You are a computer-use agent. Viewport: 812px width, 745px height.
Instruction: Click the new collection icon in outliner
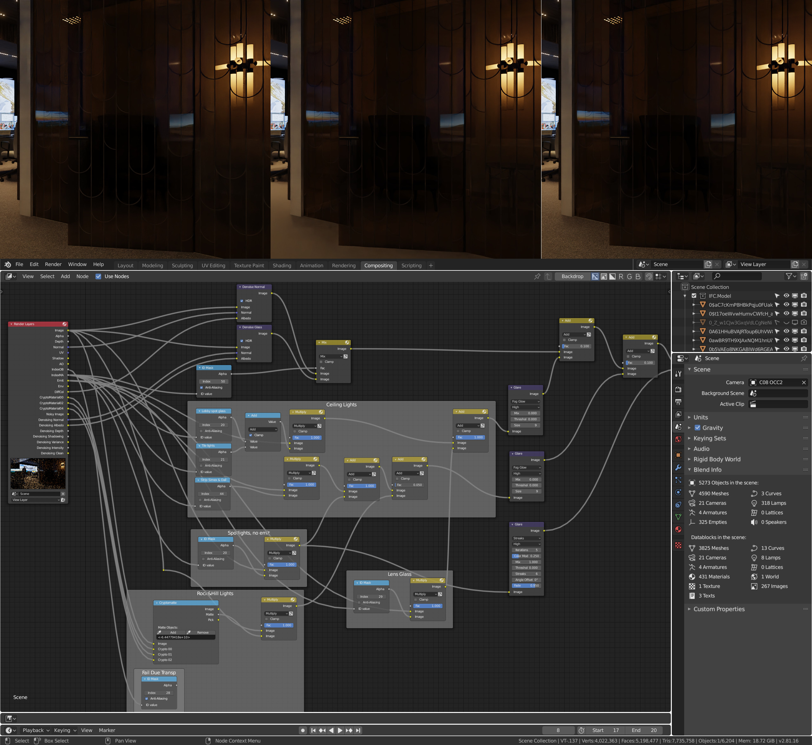803,276
